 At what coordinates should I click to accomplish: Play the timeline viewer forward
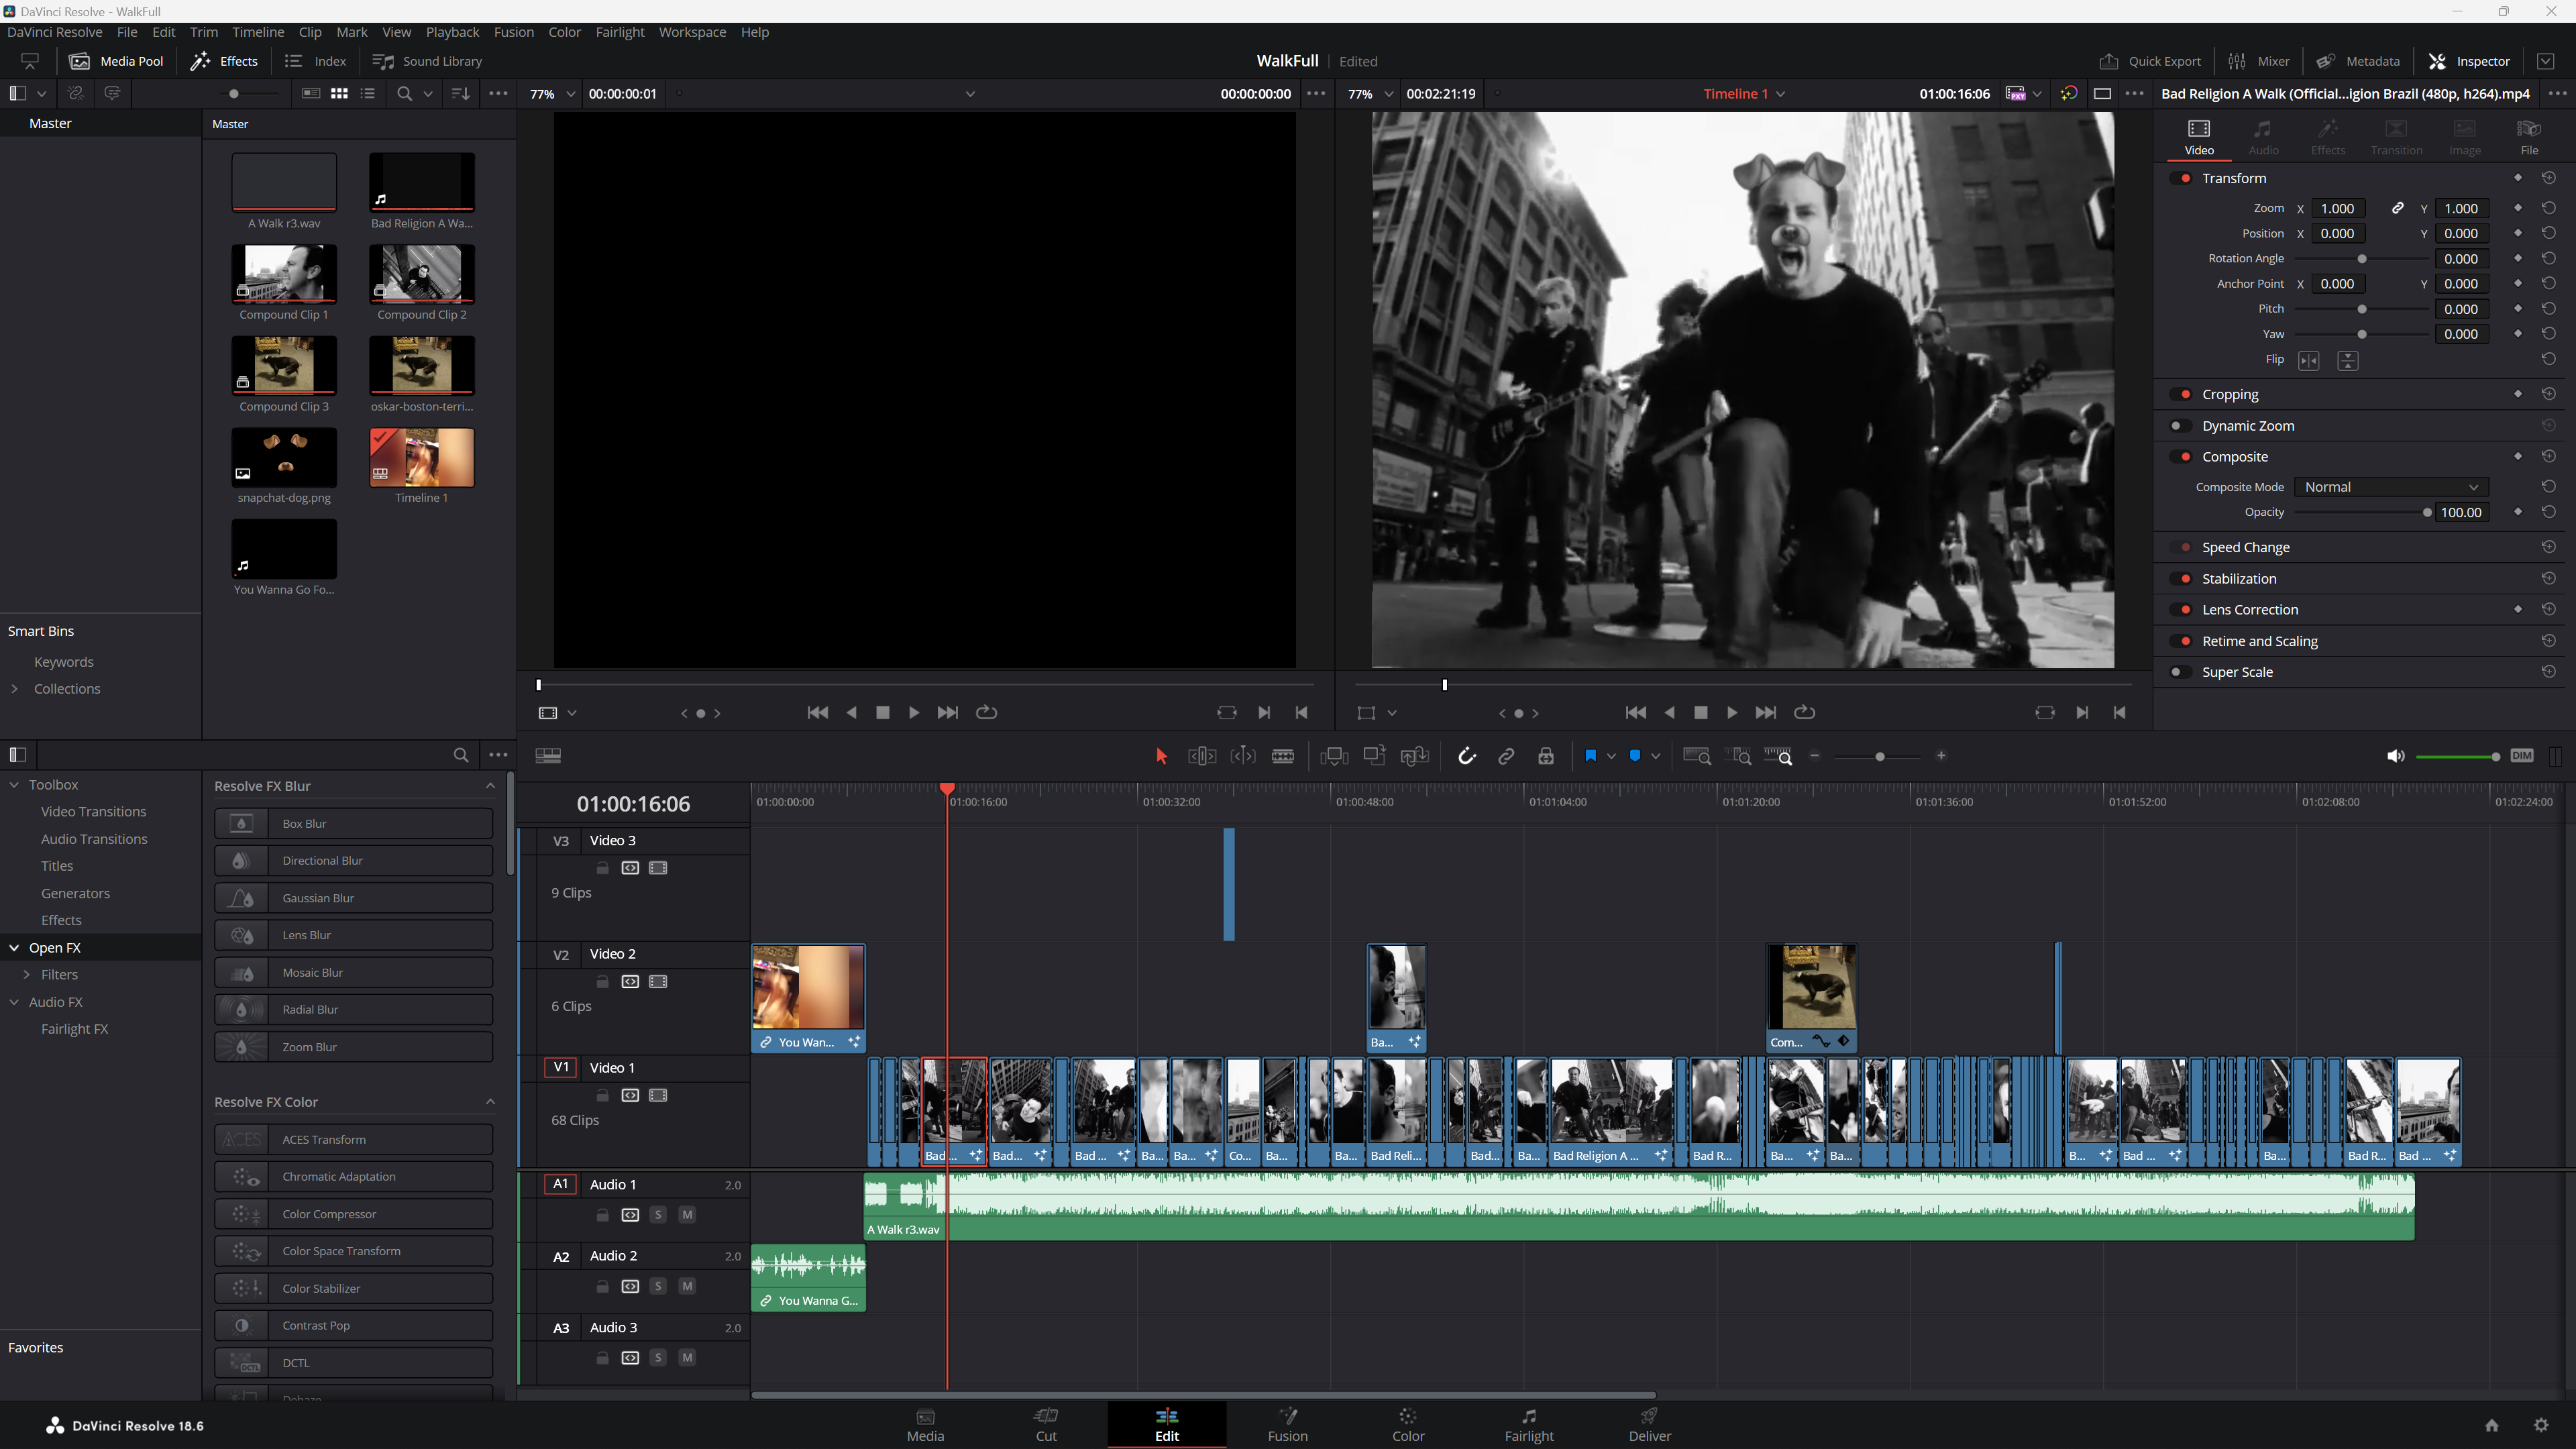coord(1732,712)
